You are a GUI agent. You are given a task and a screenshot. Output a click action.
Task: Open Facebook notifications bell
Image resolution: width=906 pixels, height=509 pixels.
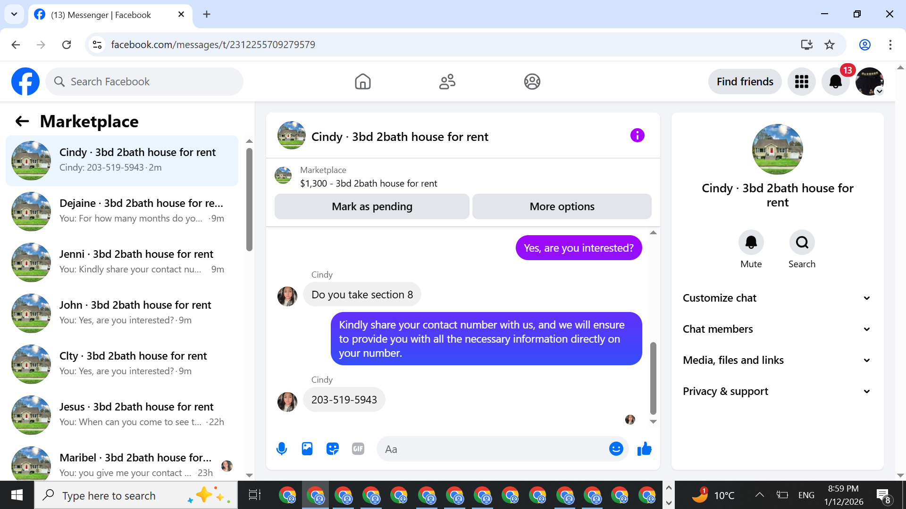click(x=835, y=82)
